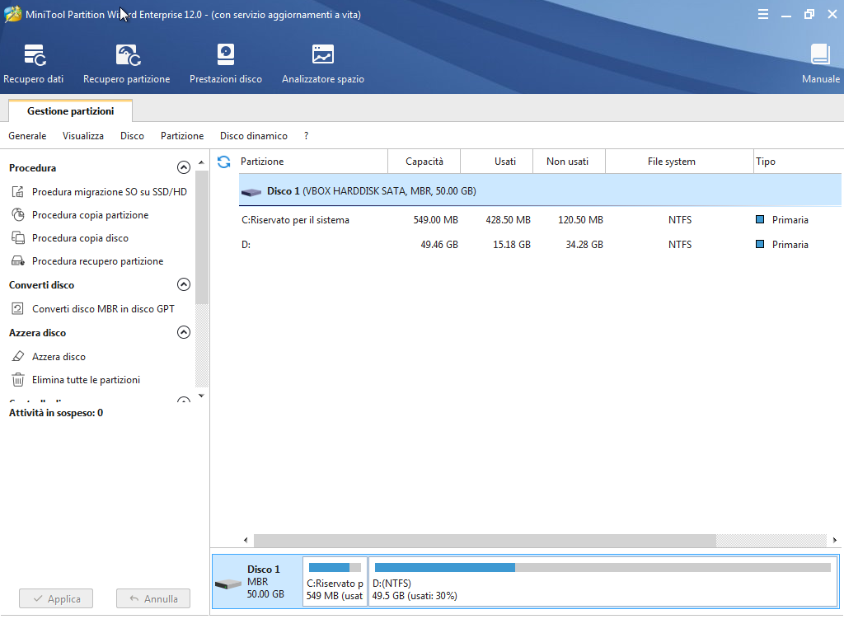Screen dimensions: 844x633
Task: Start Procedura recupero partizione
Action: (x=97, y=261)
